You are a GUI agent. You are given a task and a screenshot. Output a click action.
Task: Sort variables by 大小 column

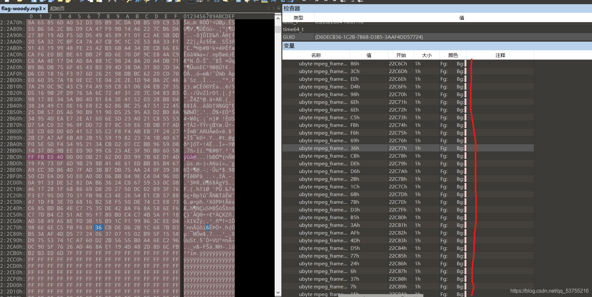[427, 55]
